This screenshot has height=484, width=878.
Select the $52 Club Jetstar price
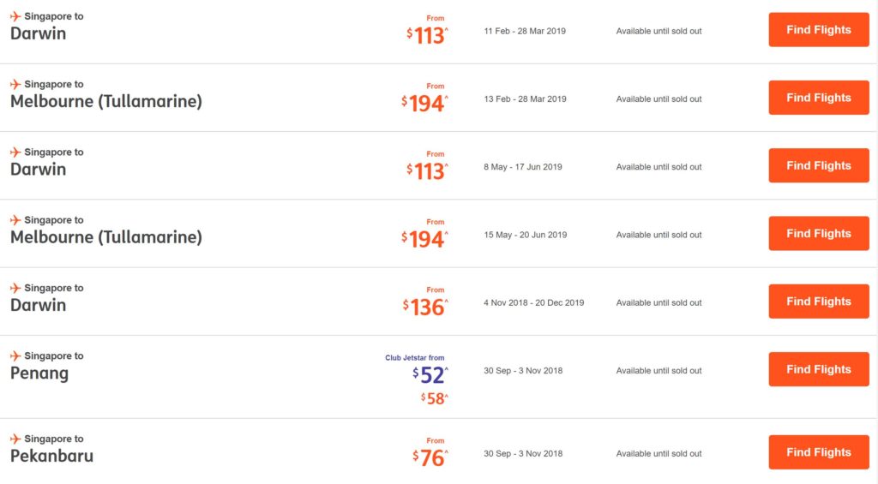[x=430, y=375]
